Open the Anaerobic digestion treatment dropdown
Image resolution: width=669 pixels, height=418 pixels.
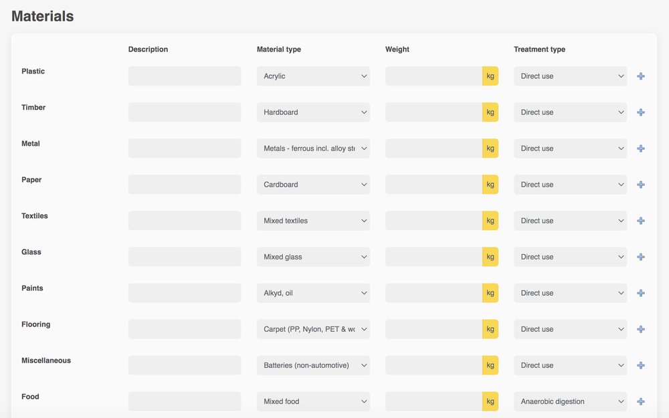coord(571,401)
